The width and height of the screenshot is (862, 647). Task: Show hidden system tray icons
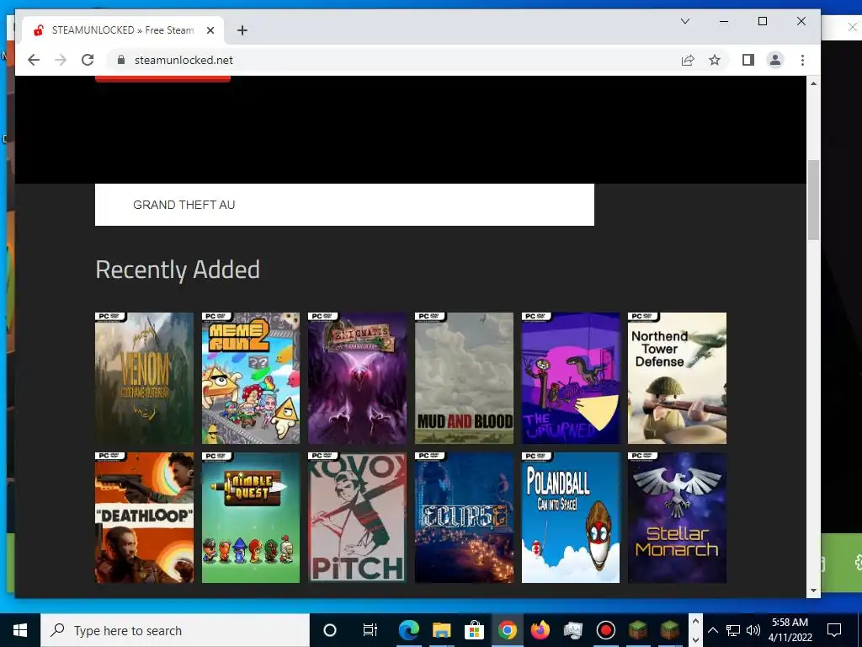pos(712,630)
